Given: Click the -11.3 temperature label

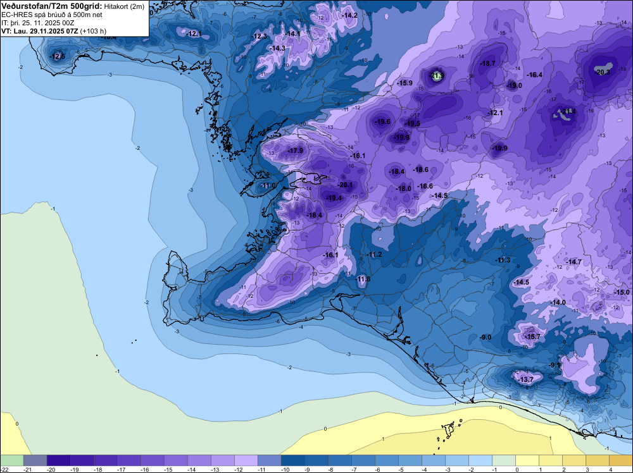Looking at the screenshot, I should [x=503, y=260].
